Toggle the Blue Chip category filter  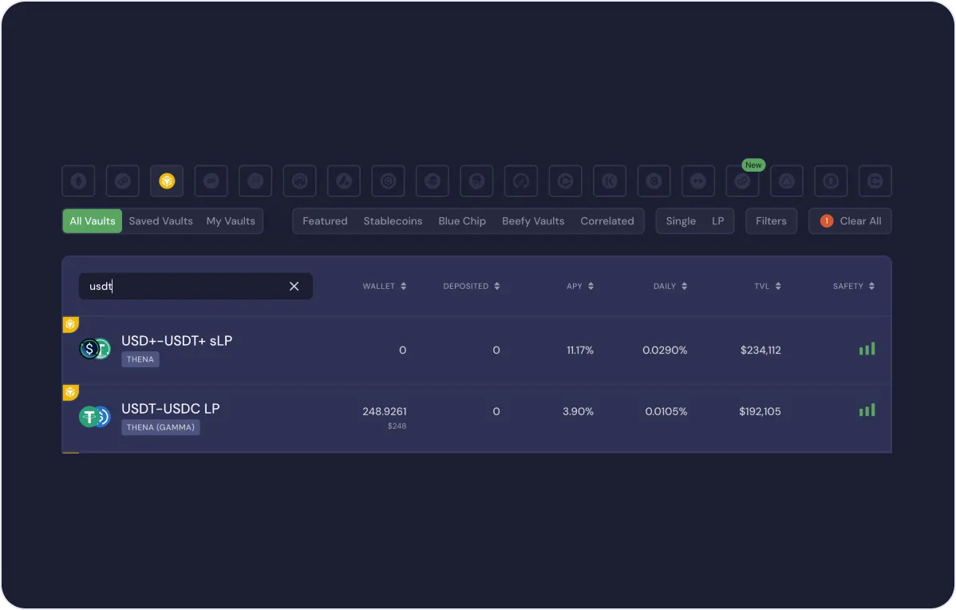pos(462,221)
